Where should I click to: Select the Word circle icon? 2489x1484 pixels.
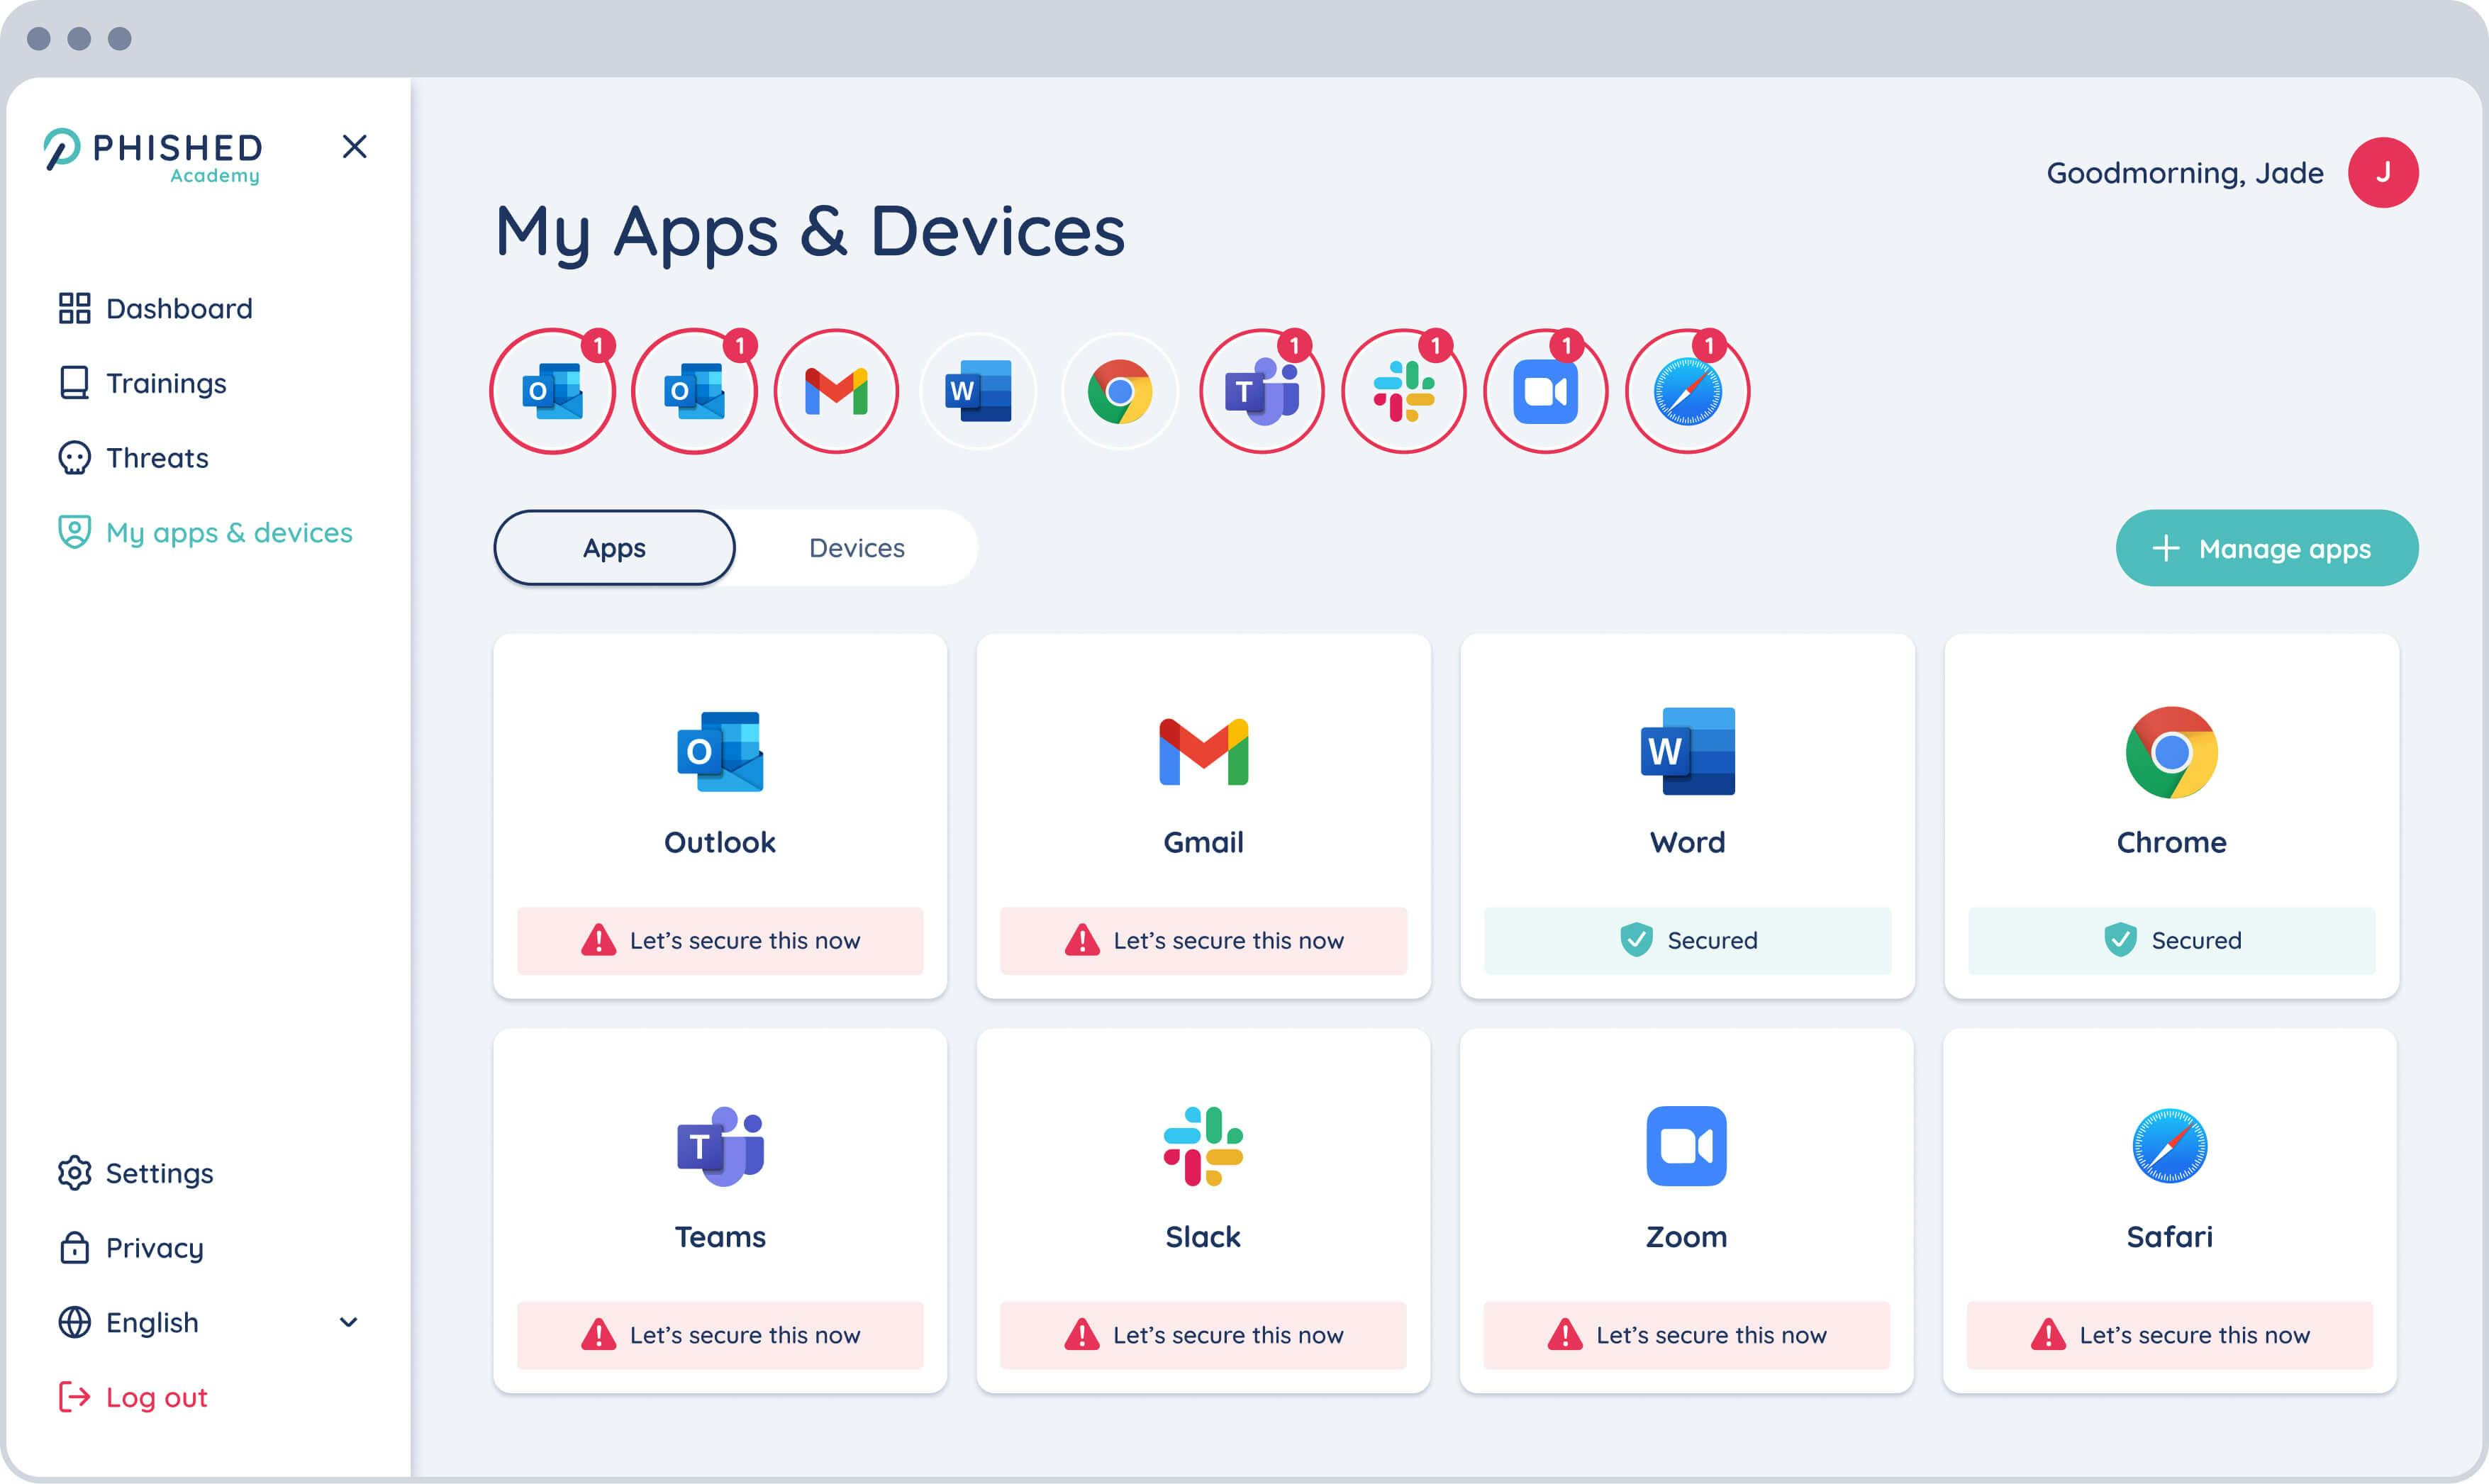coord(978,391)
